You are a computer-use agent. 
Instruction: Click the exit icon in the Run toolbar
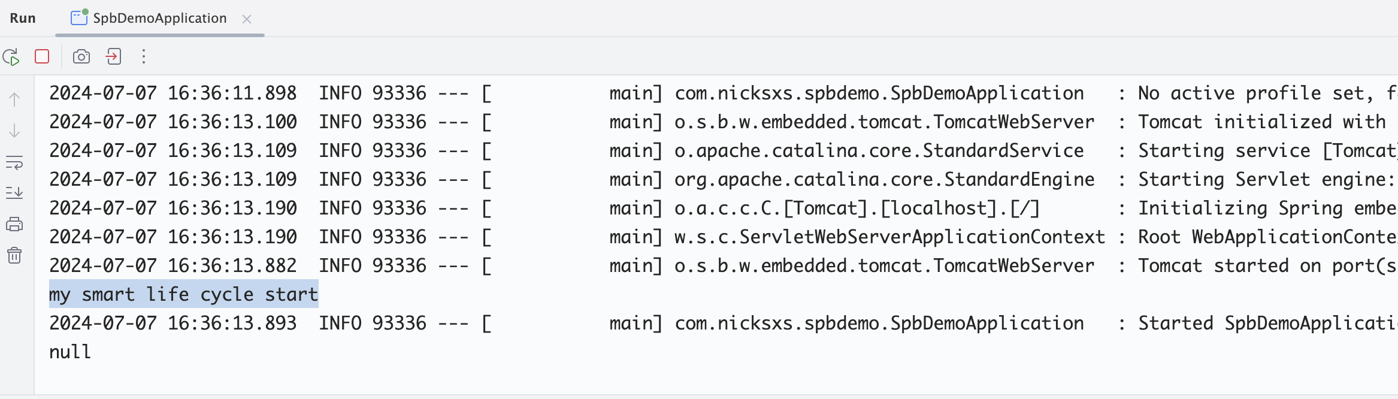click(113, 57)
